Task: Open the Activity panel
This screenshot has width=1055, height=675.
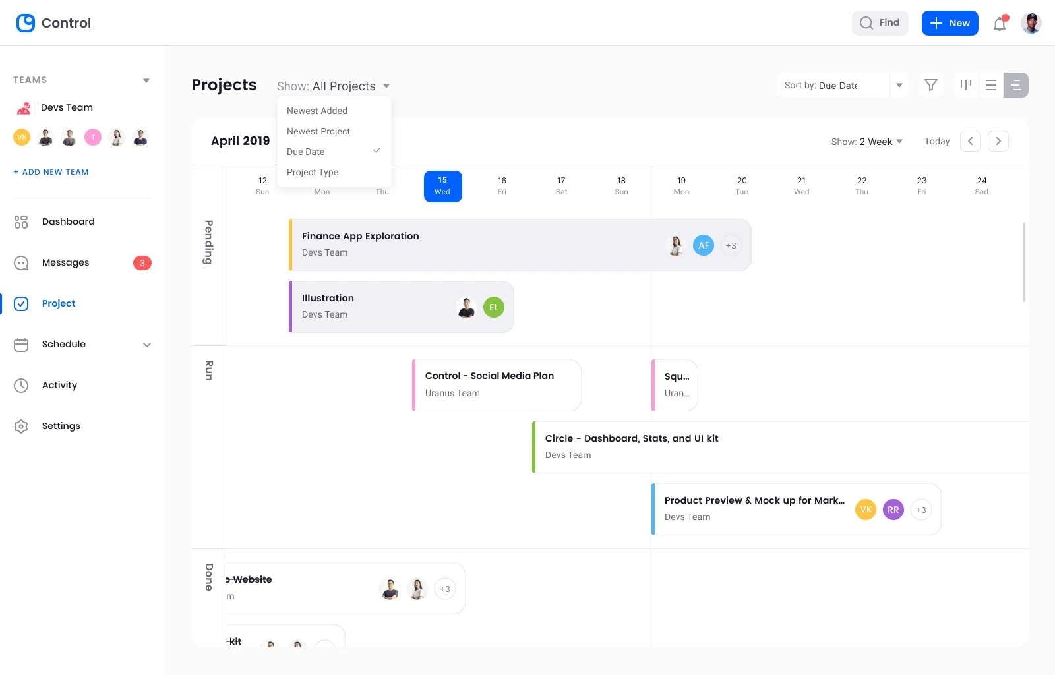Action: [x=59, y=385]
